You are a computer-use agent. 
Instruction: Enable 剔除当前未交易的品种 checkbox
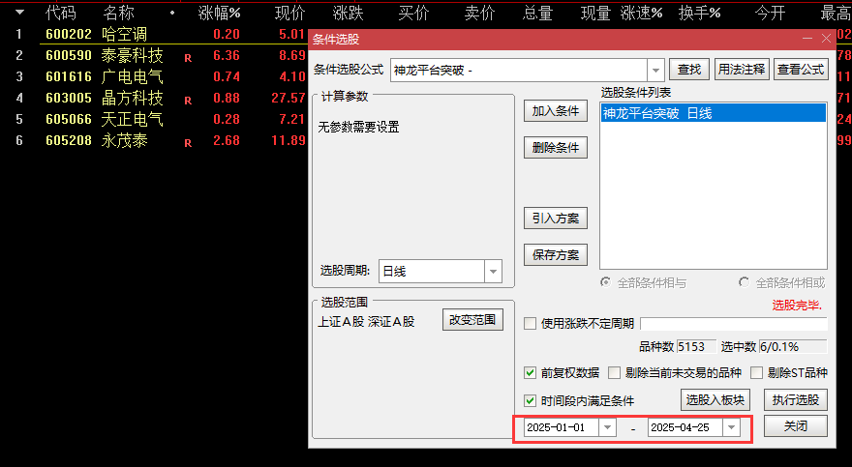(x=614, y=372)
